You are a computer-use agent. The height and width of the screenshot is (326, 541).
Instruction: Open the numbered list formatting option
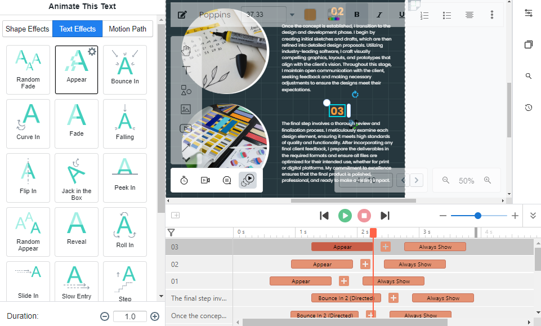click(425, 15)
